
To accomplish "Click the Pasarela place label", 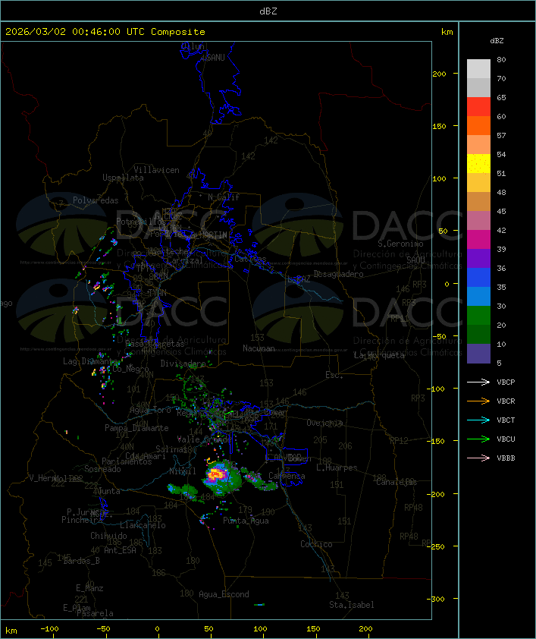I will coord(96,613).
